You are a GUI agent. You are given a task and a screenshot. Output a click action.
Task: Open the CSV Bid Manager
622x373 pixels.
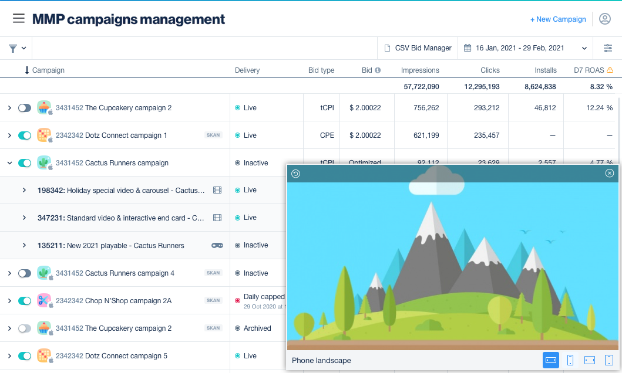tap(418, 48)
